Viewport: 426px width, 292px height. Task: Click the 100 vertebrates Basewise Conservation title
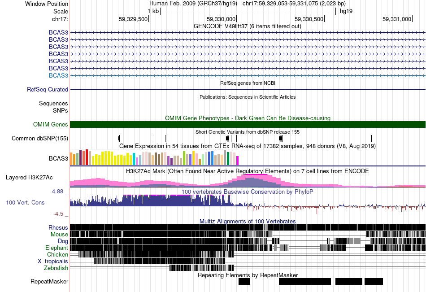coord(248,192)
